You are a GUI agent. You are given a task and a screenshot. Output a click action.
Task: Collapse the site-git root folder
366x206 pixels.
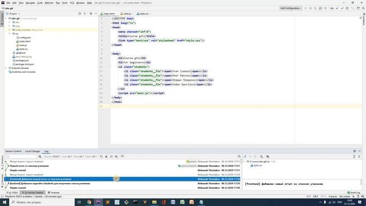point(6,18)
